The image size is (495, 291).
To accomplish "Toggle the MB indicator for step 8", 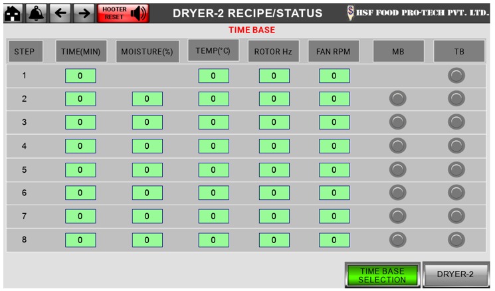I will click(x=397, y=239).
